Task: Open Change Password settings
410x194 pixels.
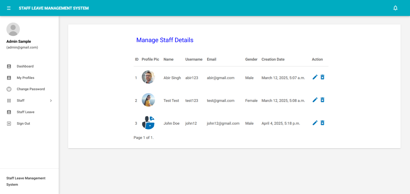Action: point(31,89)
